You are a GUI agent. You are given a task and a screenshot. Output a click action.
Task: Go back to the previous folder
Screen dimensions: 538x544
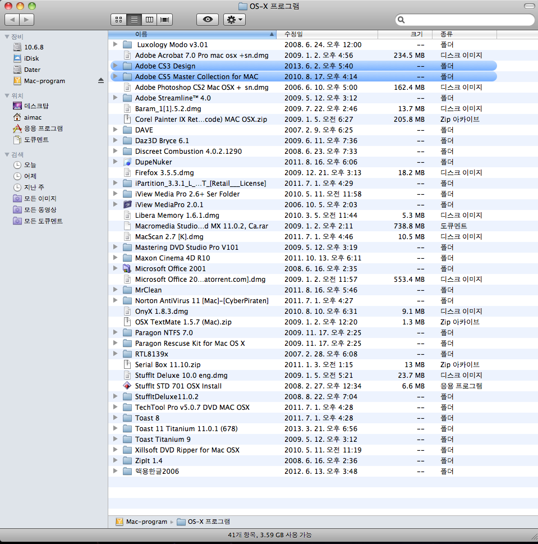pos(12,20)
